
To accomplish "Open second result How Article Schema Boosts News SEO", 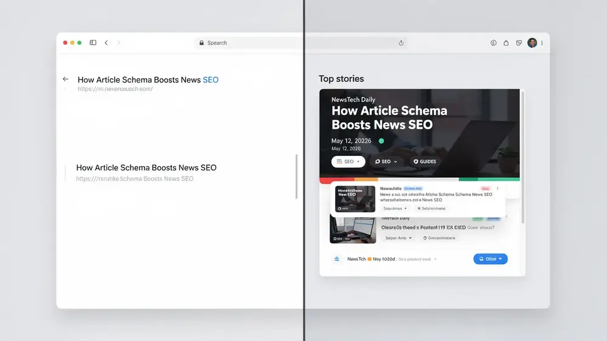I will (146, 167).
